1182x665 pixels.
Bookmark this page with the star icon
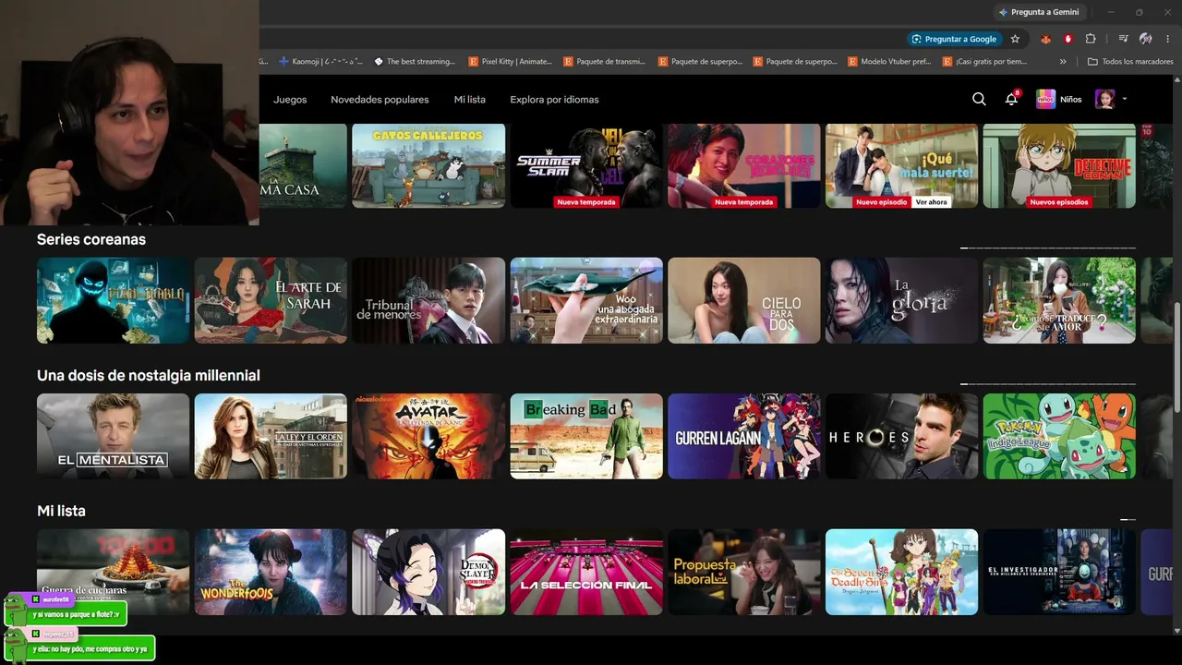point(1015,39)
